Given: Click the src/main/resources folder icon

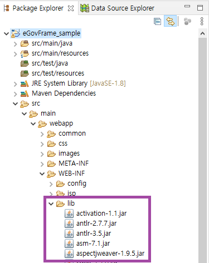Looking at the screenshot, I should (25, 53).
